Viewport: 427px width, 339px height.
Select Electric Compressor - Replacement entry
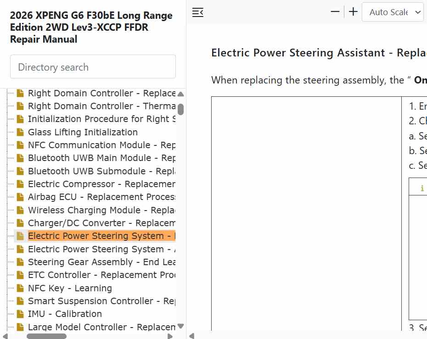point(101,184)
